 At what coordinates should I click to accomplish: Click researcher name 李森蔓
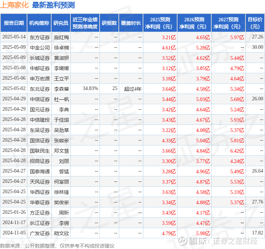click(61, 89)
